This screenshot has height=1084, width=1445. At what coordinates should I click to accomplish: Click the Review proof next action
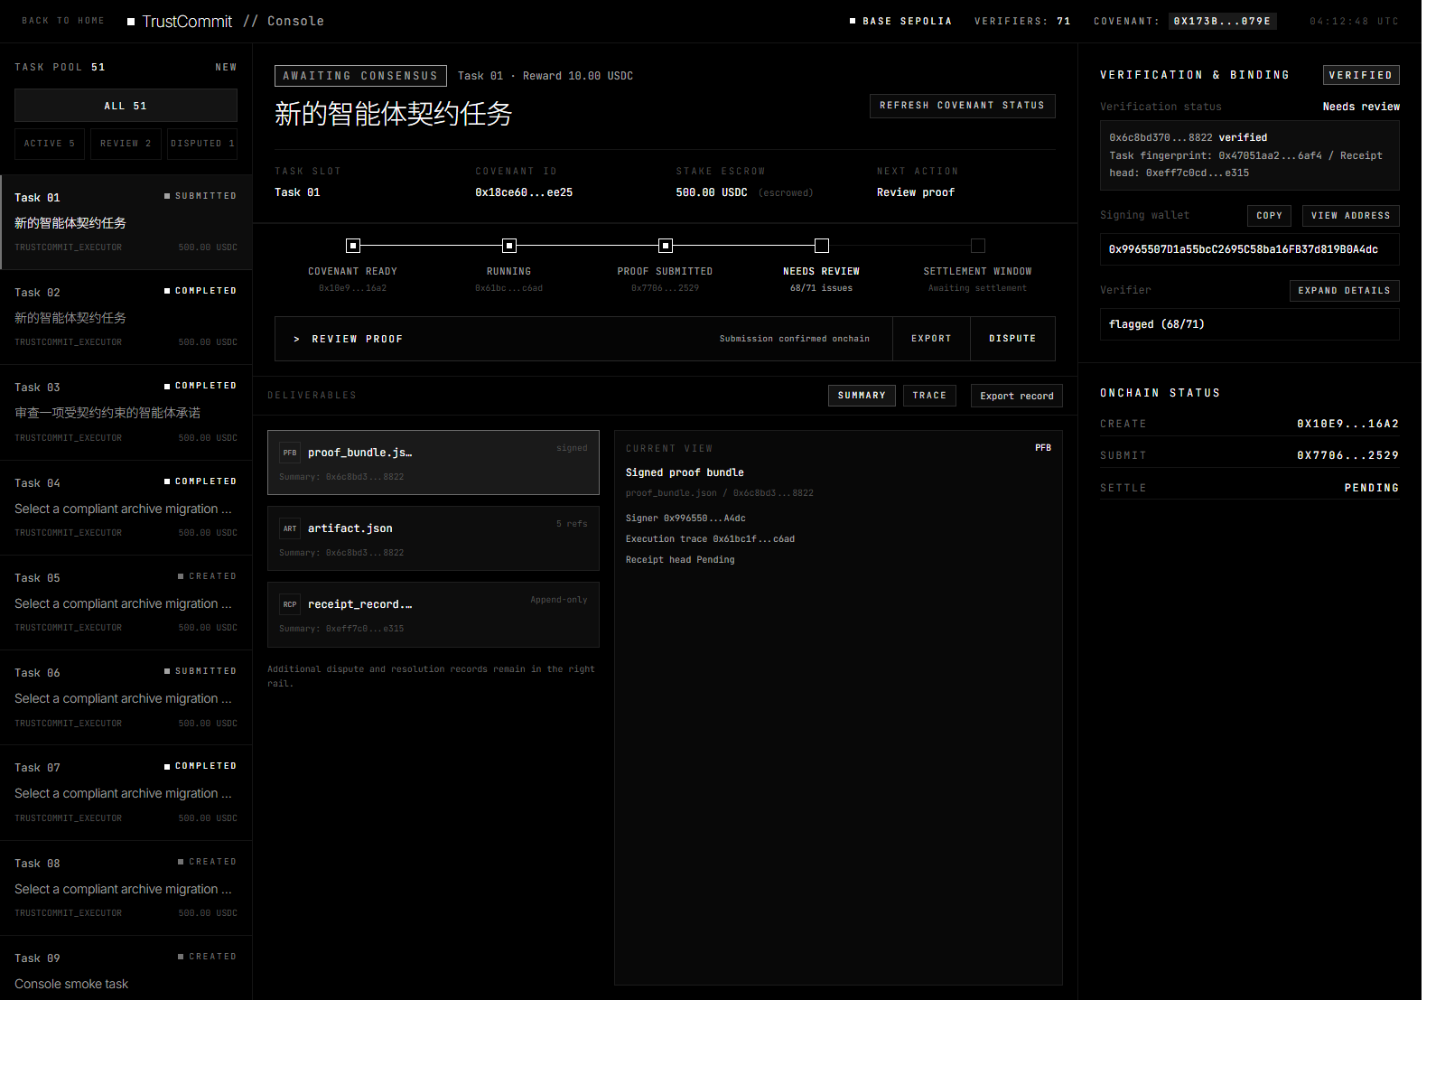pos(916,192)
